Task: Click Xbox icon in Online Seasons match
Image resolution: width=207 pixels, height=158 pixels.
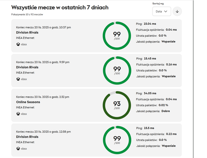Action: (x=18, y=113)
